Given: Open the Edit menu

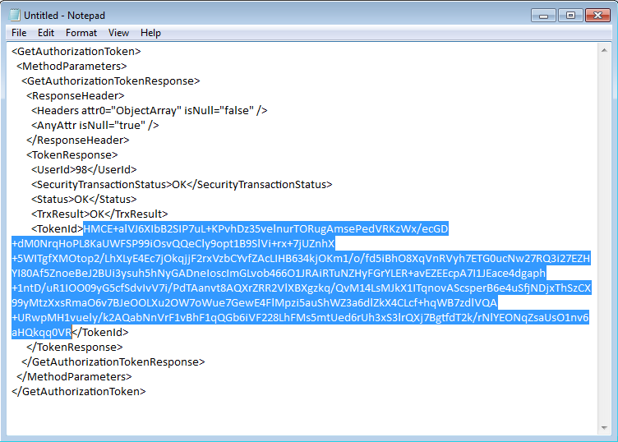Looking at the screenshot, I should (x=46, y=33).
